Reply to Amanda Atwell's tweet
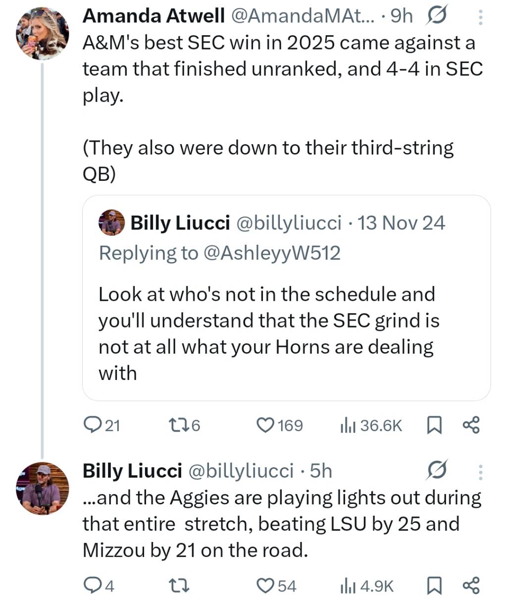 click(92, 425)
